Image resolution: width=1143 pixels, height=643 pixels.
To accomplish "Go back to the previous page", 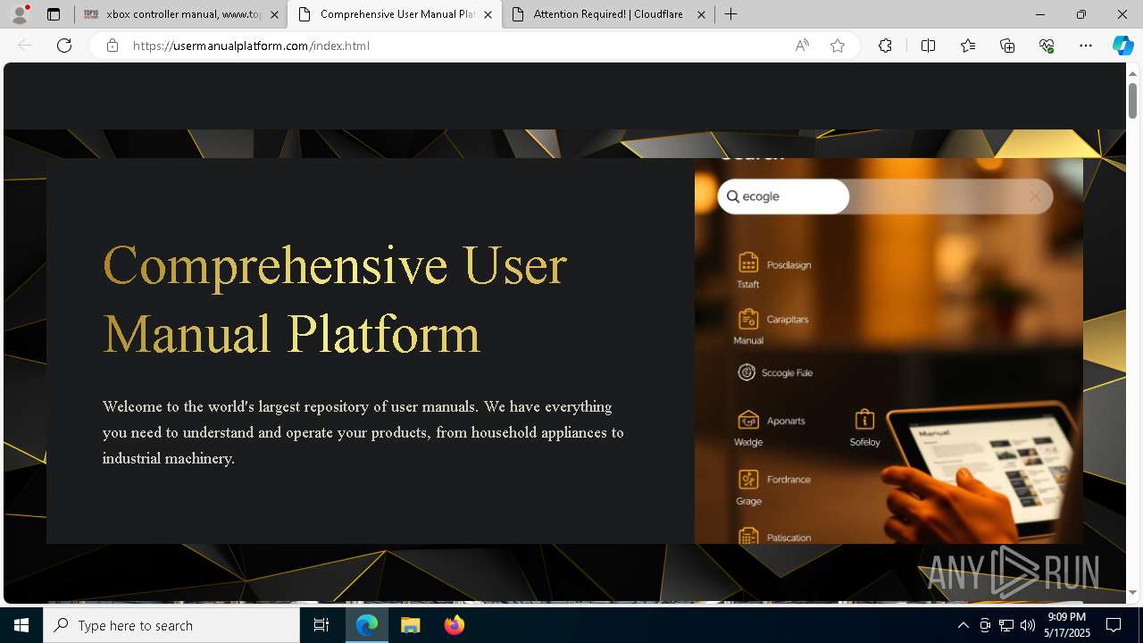I will pyautogui.click(x=25, y=46).
